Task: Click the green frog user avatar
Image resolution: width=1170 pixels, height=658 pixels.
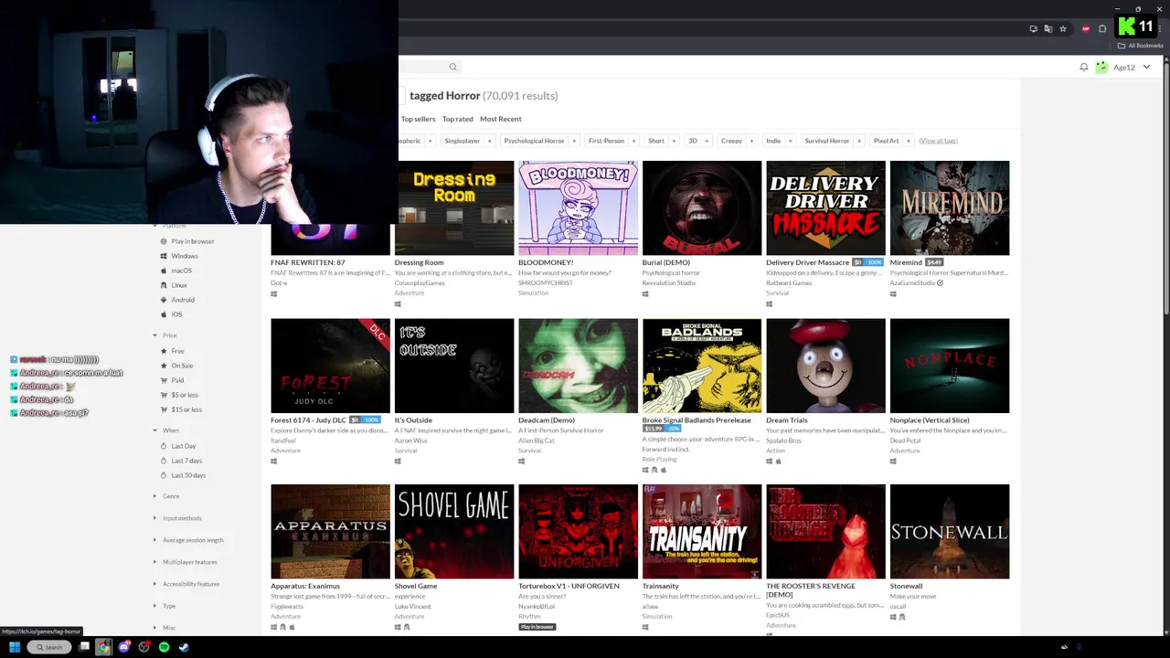Action: pyautogui.click(x=1101, y=67)
